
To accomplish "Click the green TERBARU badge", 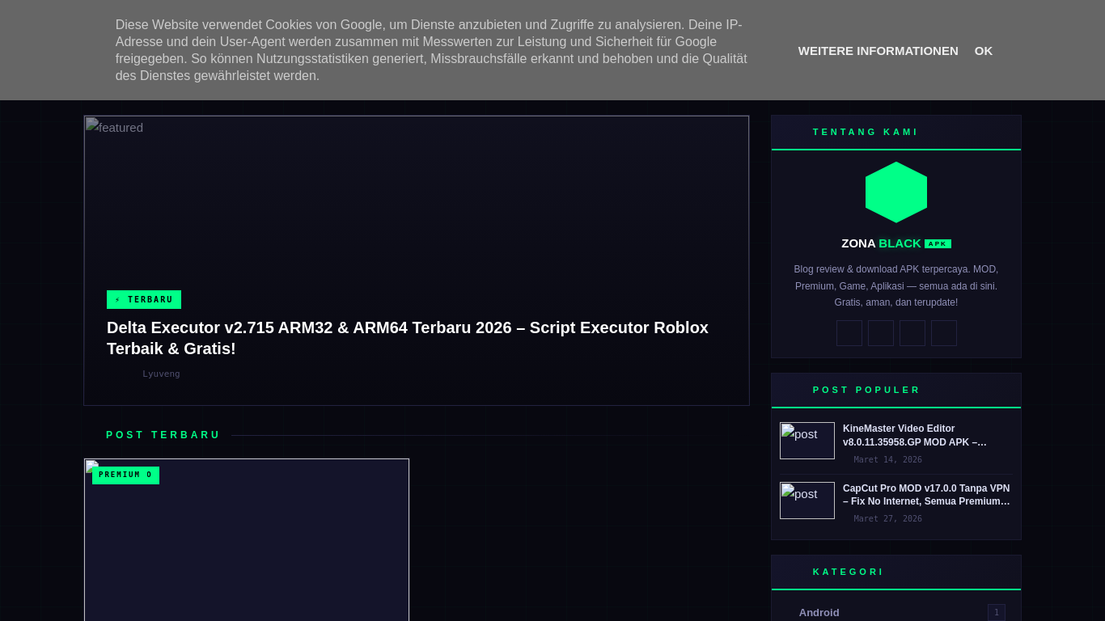I will [x=144, y=300].
